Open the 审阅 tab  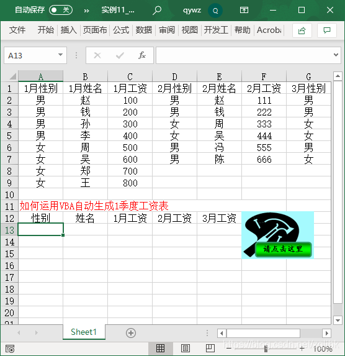click(x=167, y=30)
